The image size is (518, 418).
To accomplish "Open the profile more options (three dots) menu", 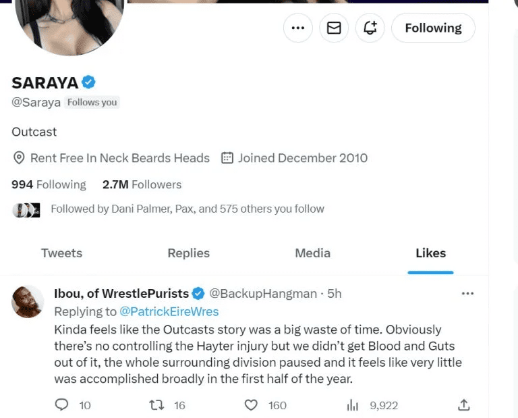I will click(x=297, y=28).
